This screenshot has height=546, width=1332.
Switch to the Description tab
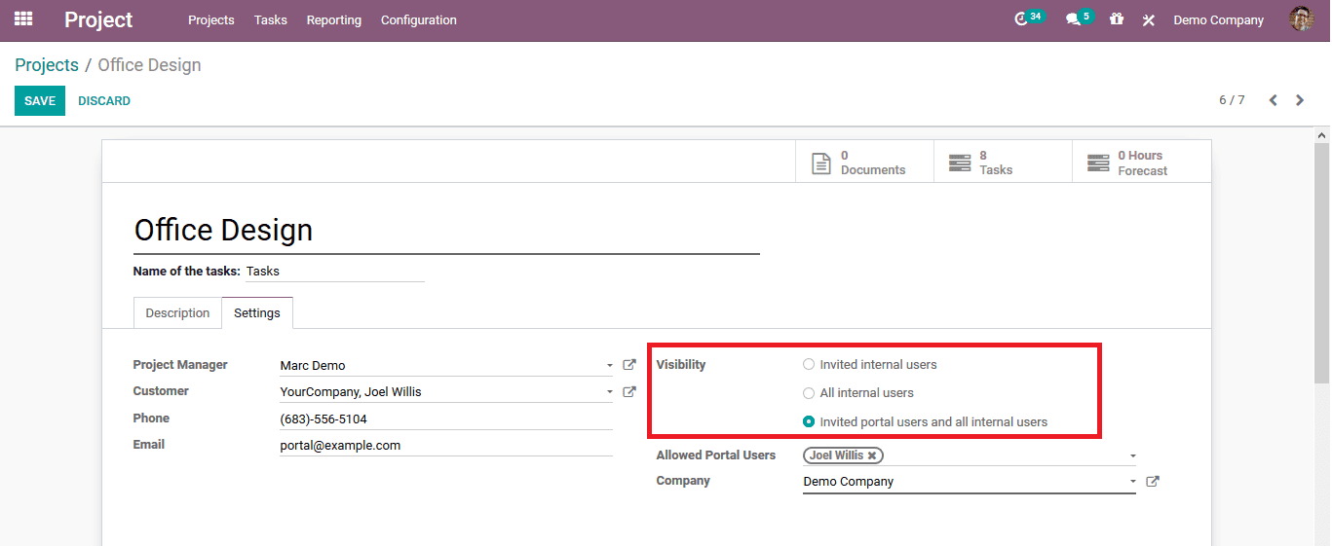(x=177, y=313)
